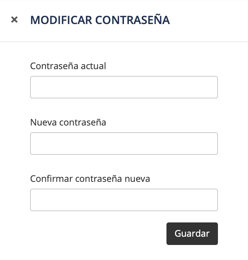Click the Contraseña actual input field
Viewport: 248px width, 260px height.
point(124,87)
